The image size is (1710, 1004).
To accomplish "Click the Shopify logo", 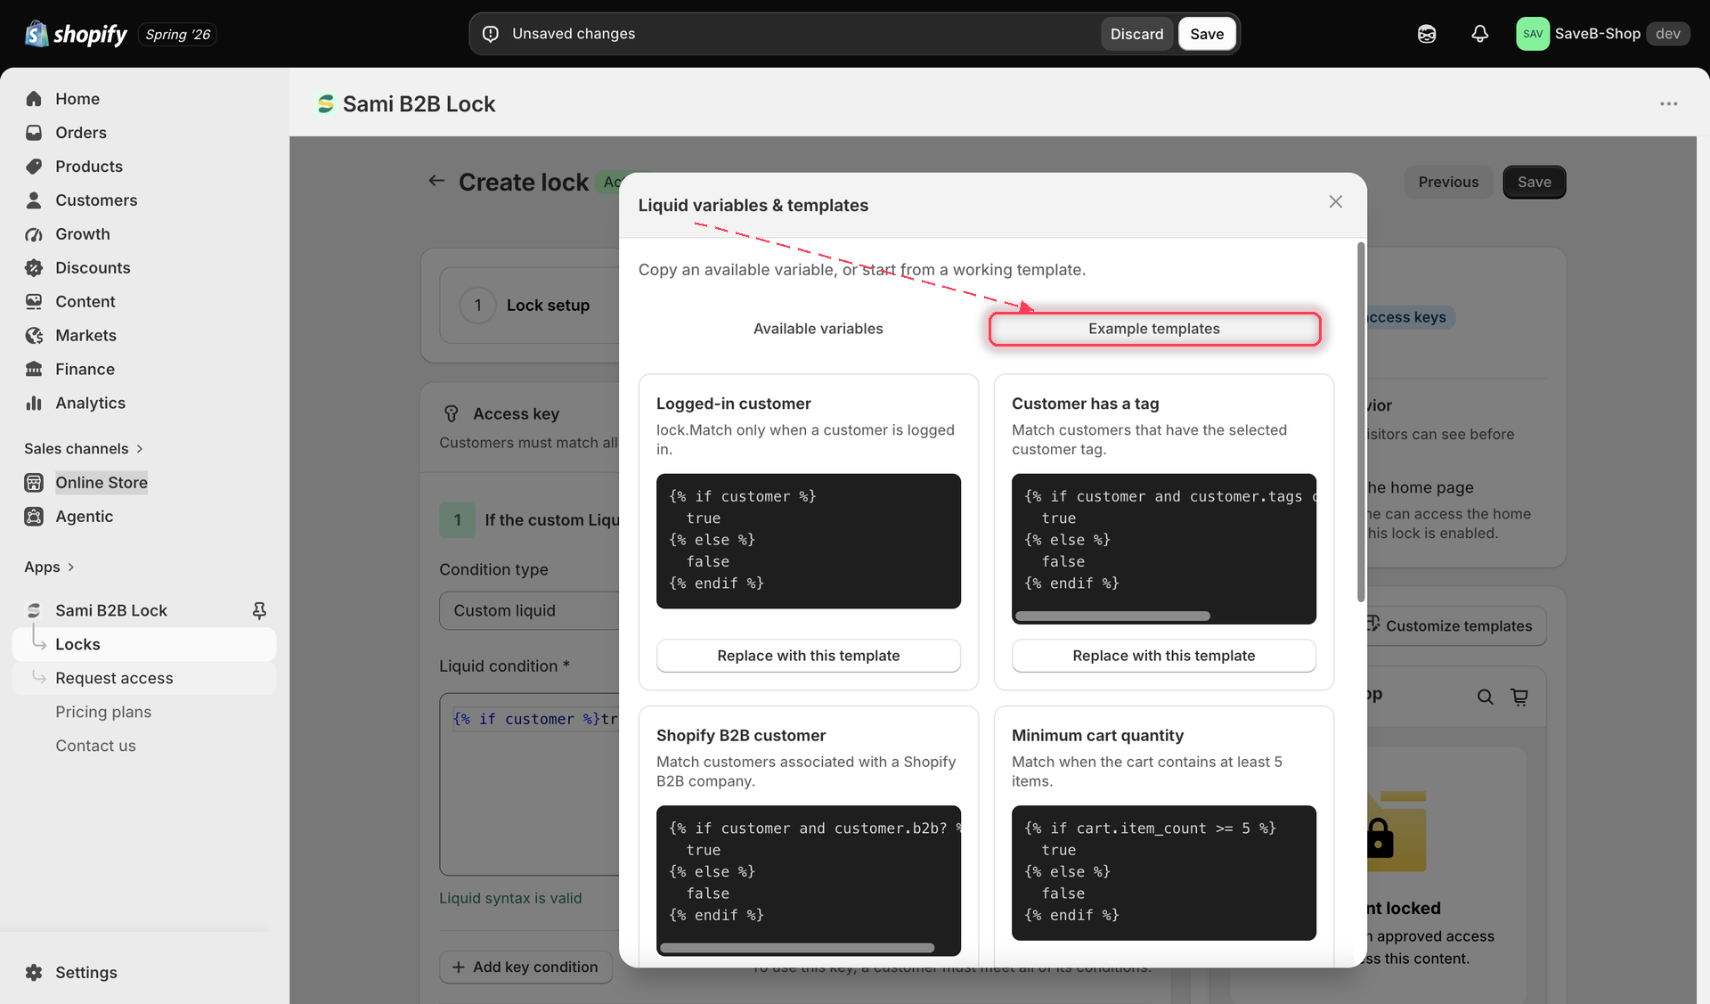I will click(x=76, y=34).
